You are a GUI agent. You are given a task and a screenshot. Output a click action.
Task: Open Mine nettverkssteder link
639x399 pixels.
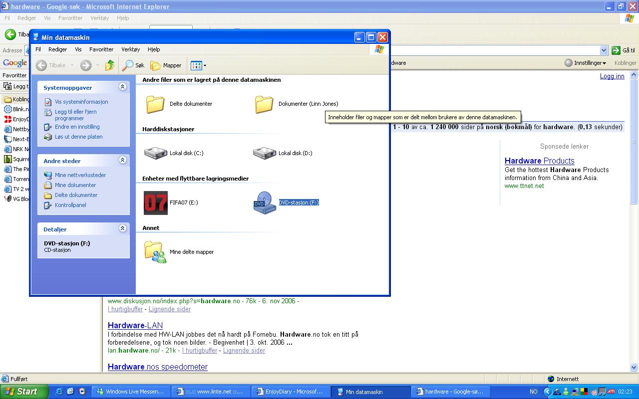point(80,175)
